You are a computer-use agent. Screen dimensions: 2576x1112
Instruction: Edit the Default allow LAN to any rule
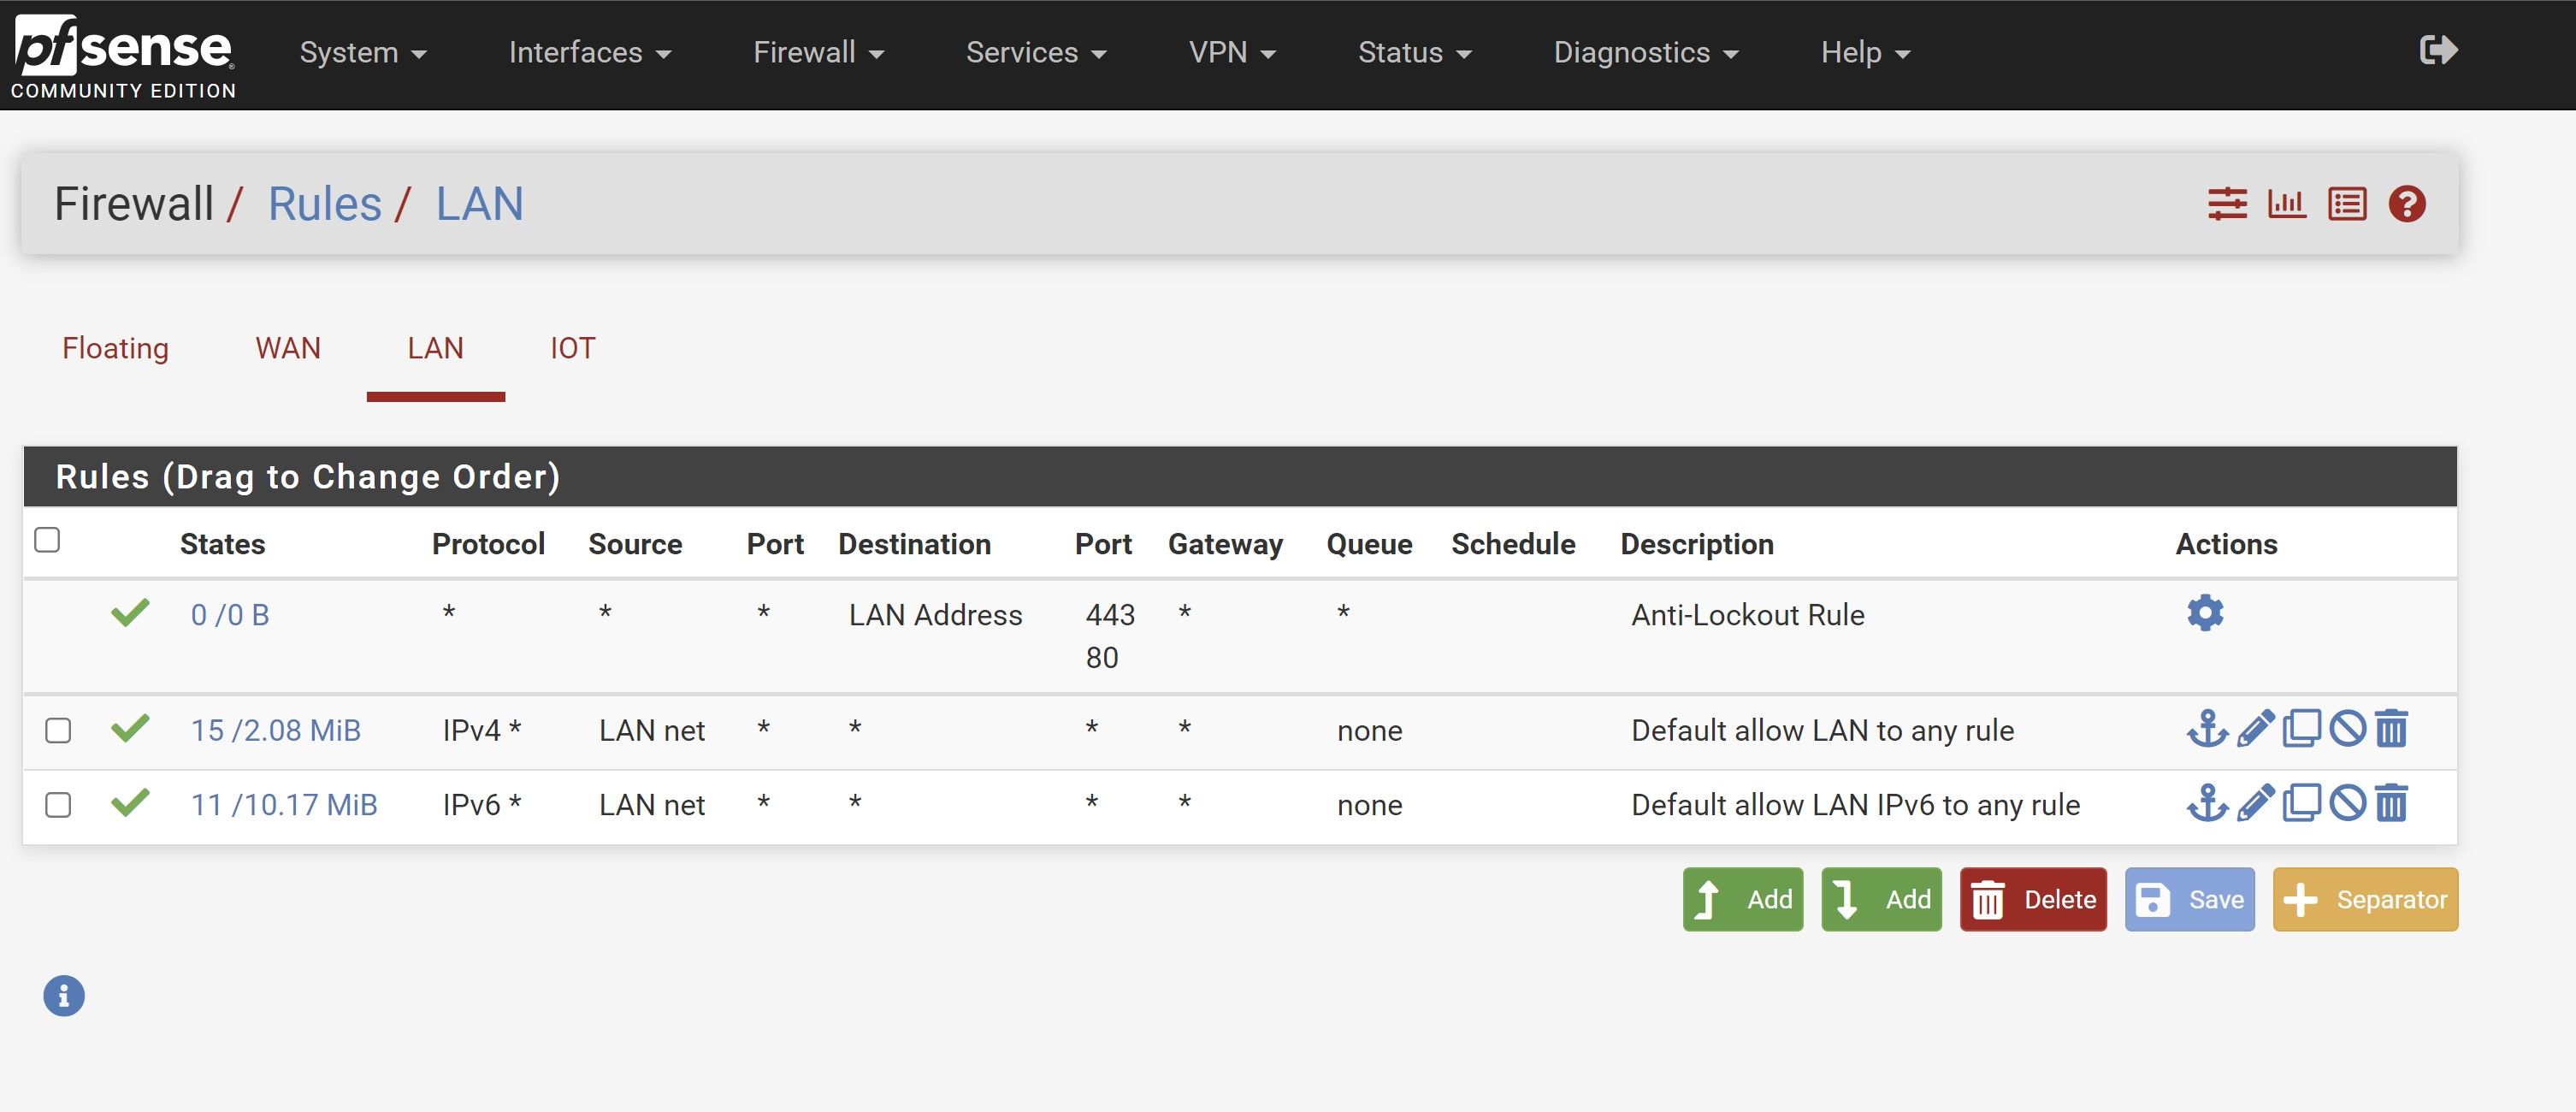[x=2255, y=729]
